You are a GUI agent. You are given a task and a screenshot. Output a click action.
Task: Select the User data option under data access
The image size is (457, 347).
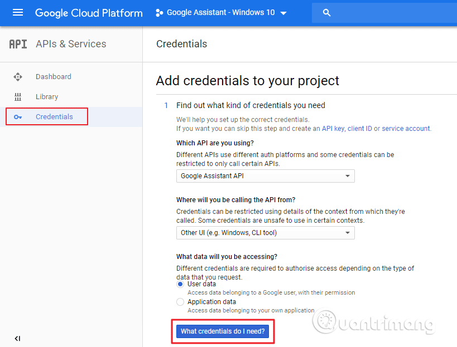(x=180, y=284)
